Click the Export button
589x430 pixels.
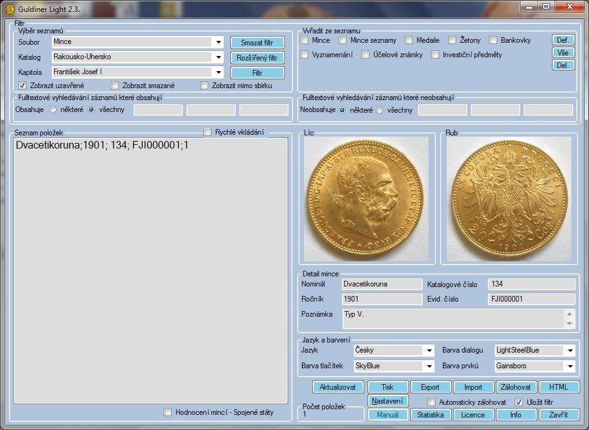(430, 387)
